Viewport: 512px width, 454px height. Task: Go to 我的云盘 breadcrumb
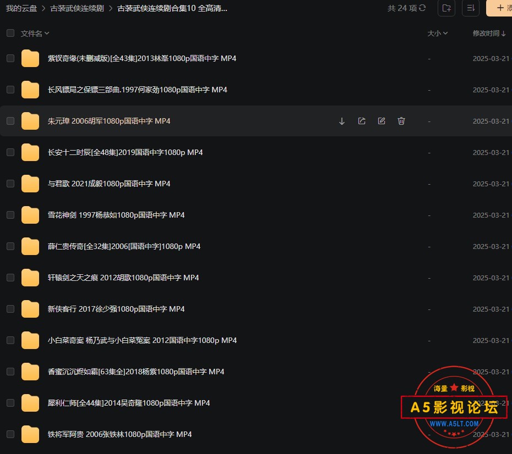pos(21,8)
